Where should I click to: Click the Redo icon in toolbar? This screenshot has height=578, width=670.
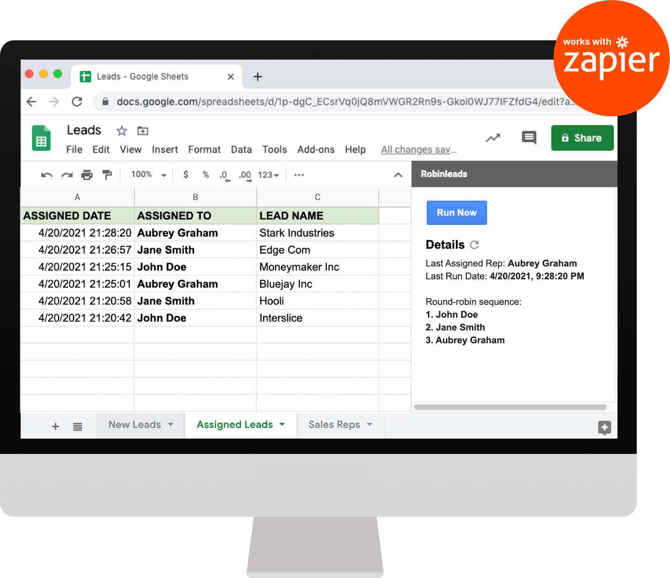67,175
